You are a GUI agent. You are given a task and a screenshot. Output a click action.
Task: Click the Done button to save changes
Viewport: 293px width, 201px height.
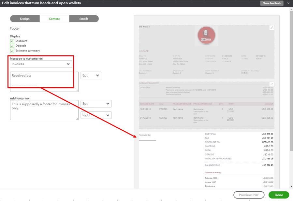pyautogui.click(x=279, y=195)
